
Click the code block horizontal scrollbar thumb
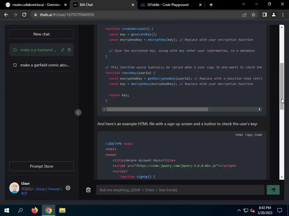click(157, 109)
